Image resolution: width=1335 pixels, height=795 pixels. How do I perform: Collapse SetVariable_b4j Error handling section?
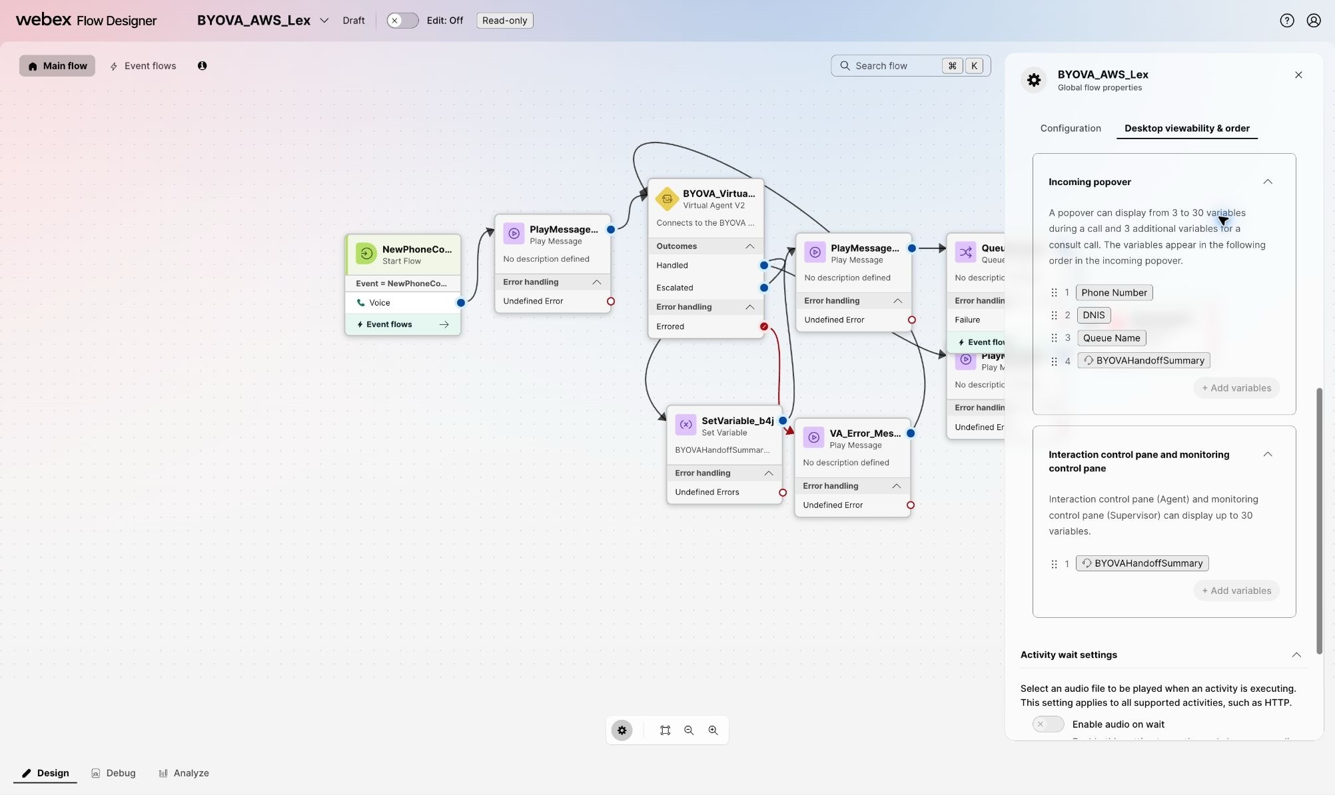[768, 473]
